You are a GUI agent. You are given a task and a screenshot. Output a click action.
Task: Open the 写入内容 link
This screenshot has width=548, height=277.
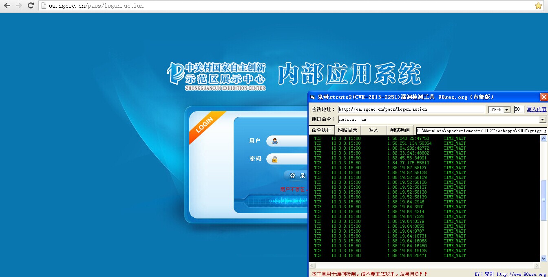[537, 109]
